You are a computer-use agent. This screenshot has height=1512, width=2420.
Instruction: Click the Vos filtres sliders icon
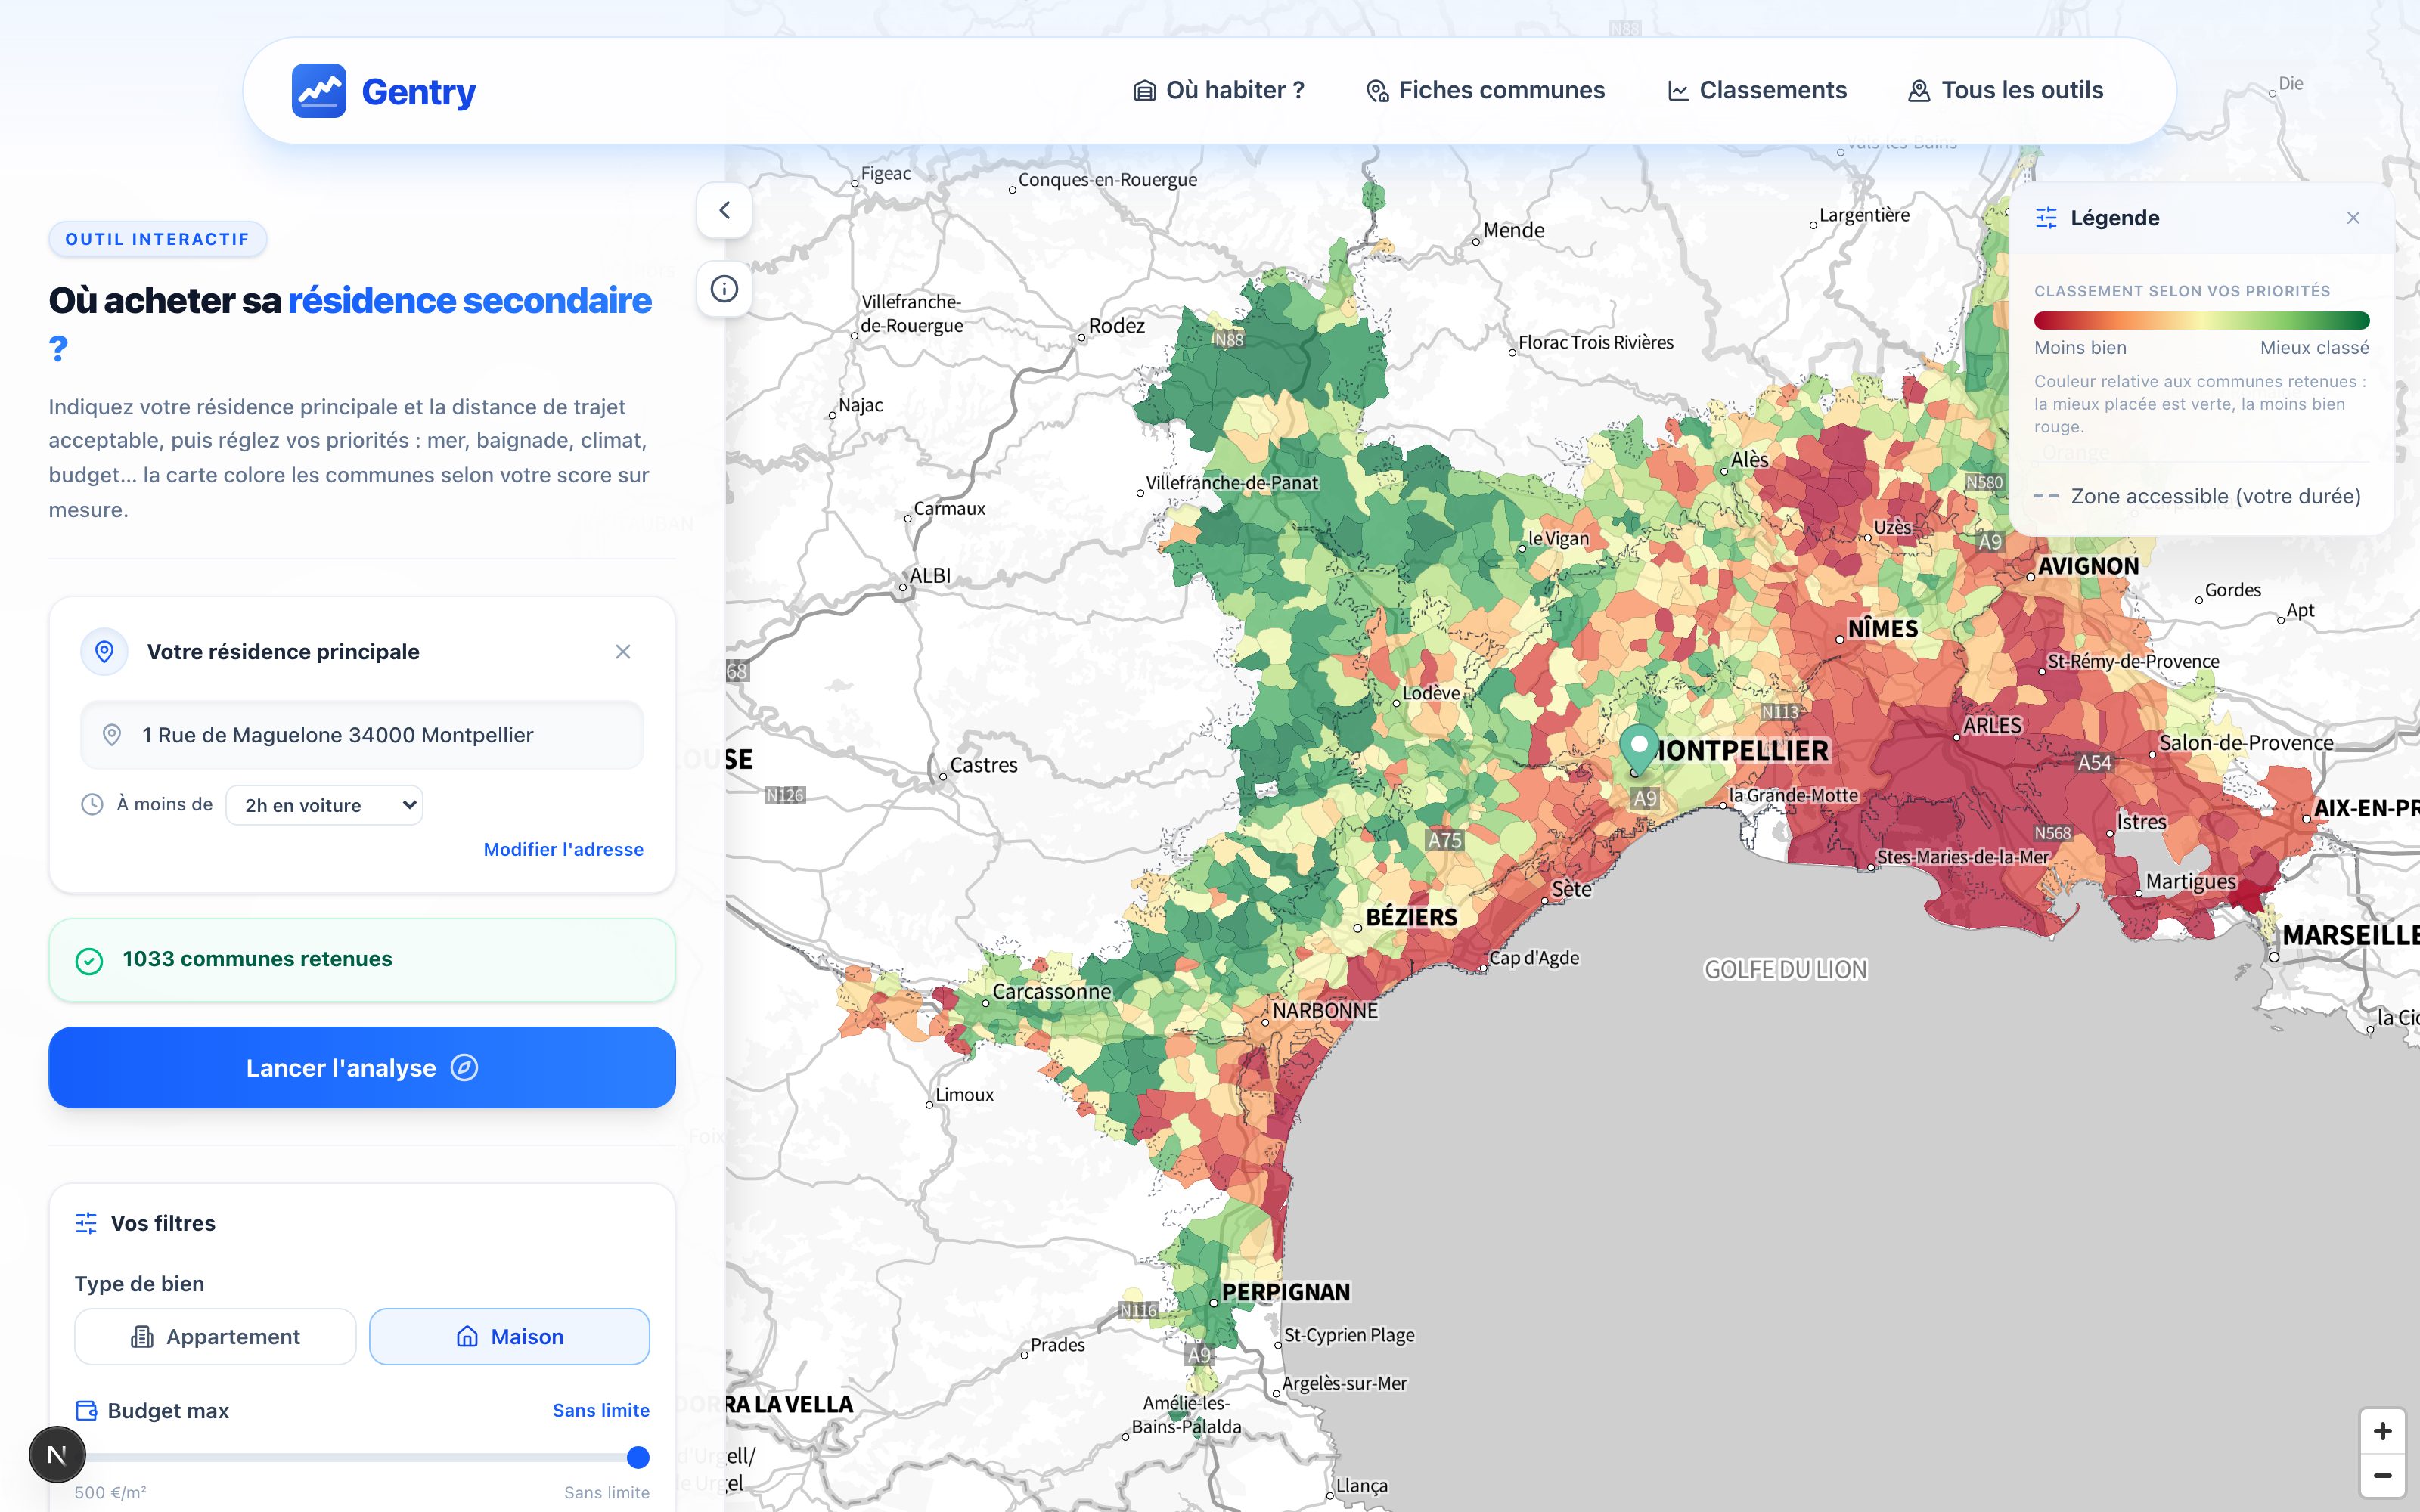(x=86, y=1223)
